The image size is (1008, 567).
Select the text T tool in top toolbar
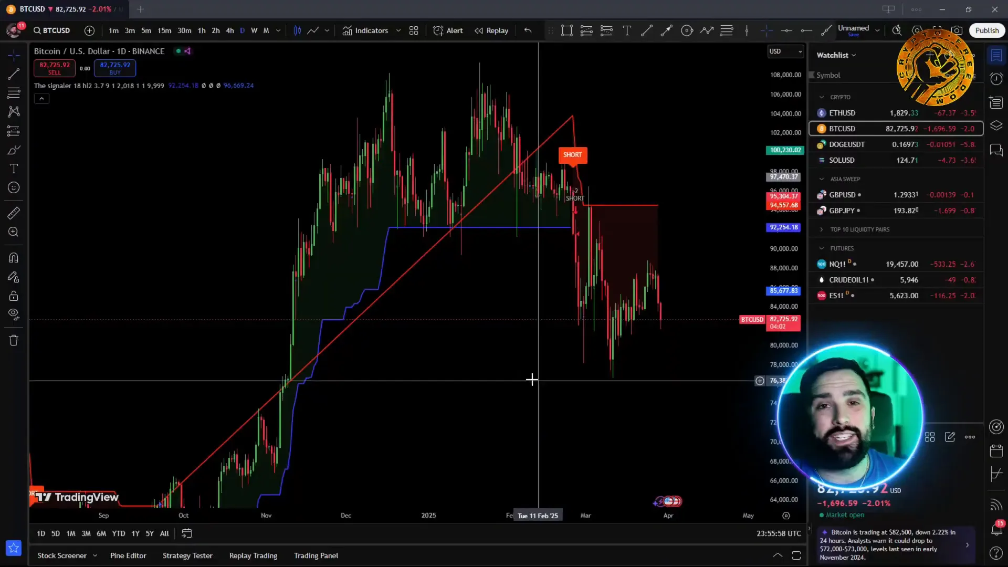(627, 30)
